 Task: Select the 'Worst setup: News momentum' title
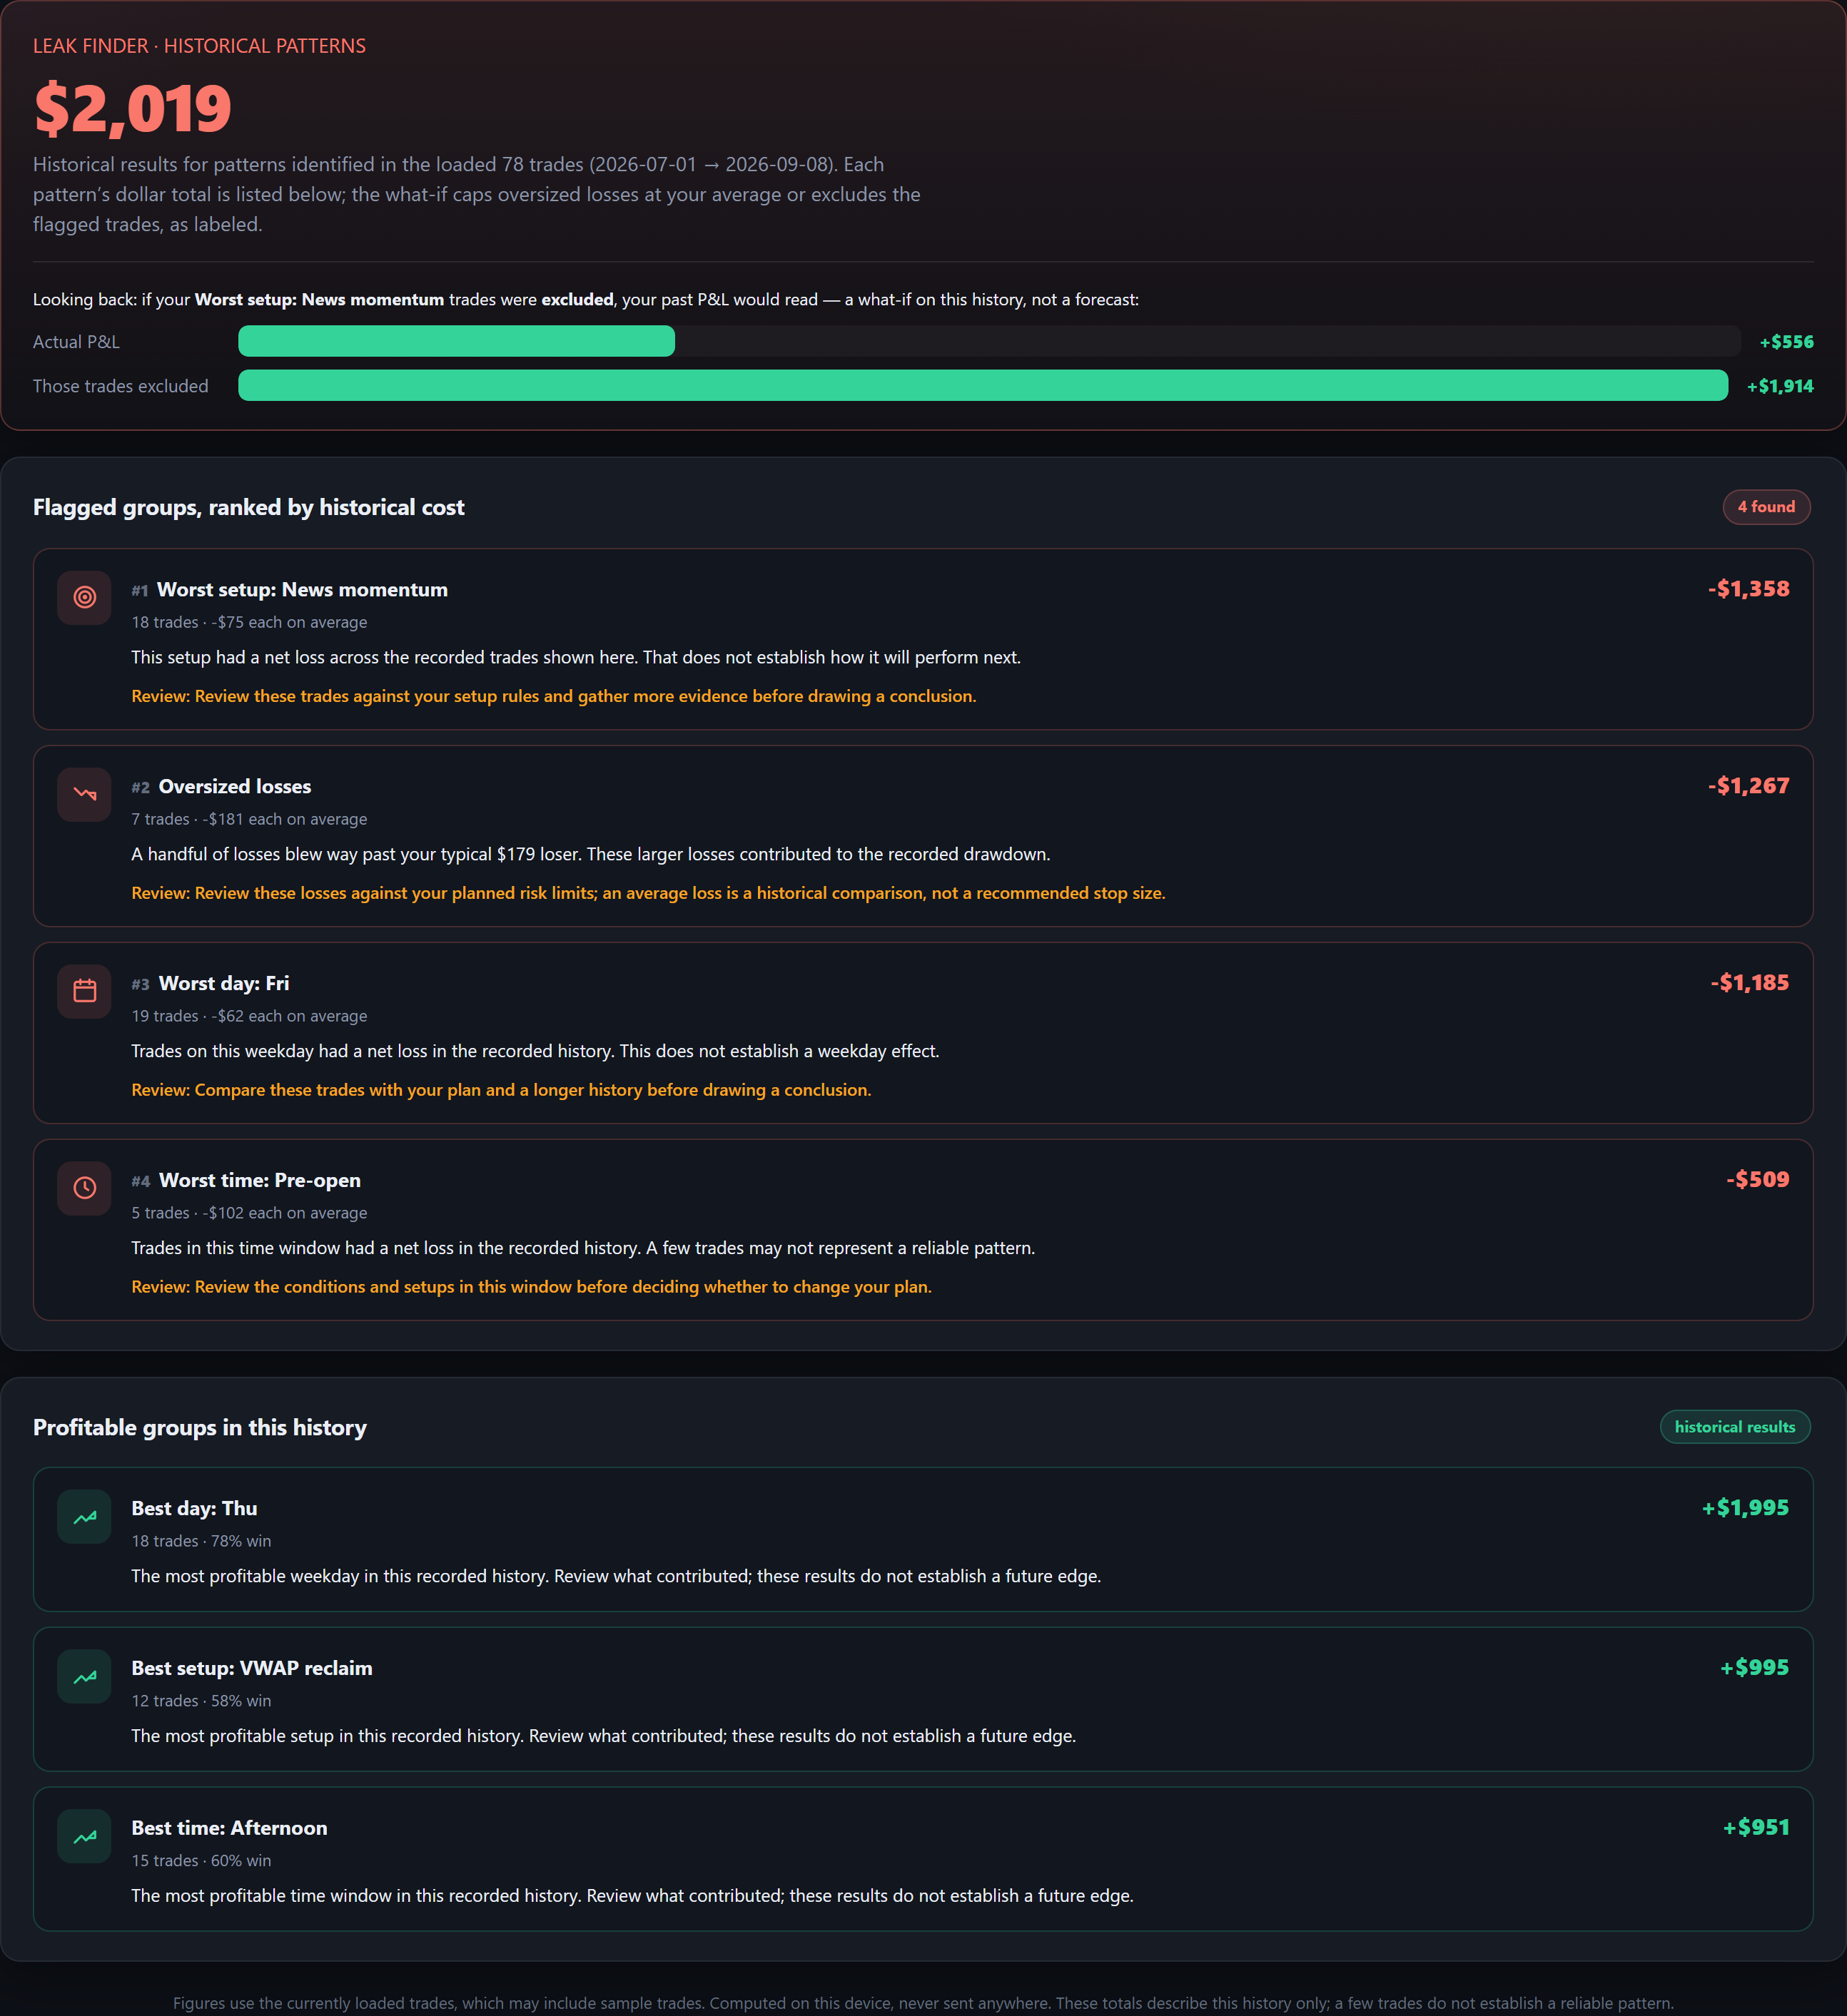tap(302, 590)
